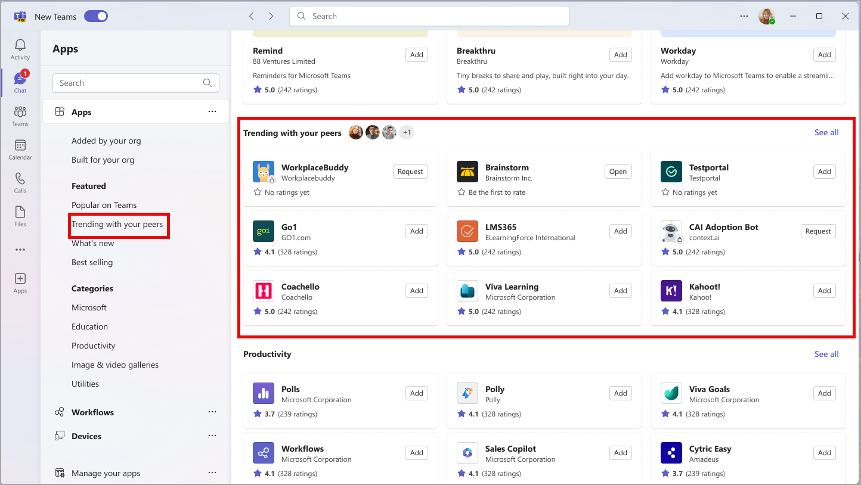861x485 pixels.
Task: Click the Sales Copilot app icon
Action: 467,453
